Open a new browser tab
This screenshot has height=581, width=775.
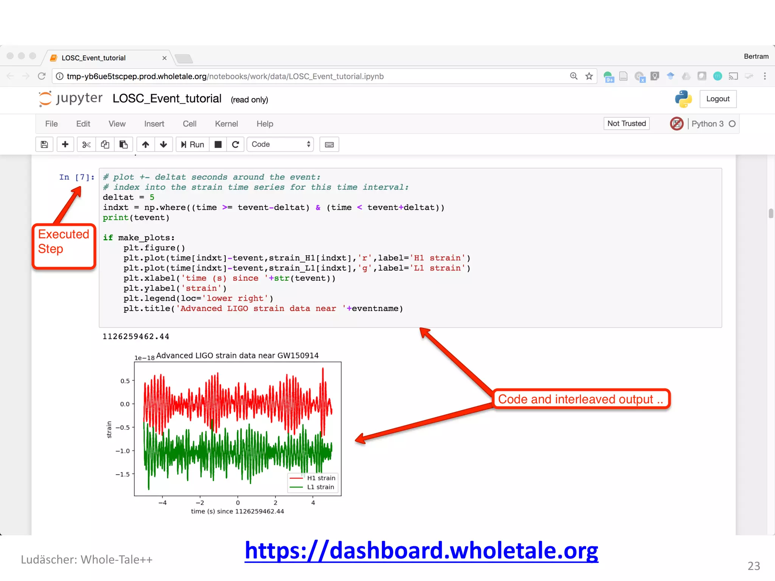[x=184, y=59]
